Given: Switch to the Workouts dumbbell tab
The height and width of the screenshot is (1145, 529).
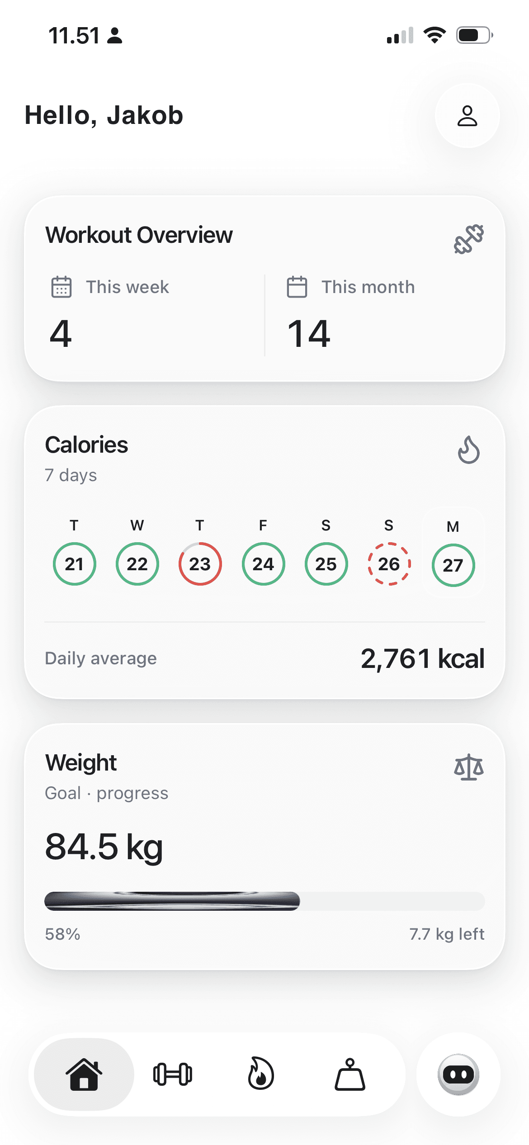Looking at the screenshot, I should [173, 1074].
